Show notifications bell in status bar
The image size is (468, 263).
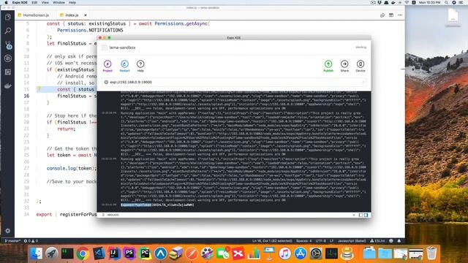click(x=399, y=240)
